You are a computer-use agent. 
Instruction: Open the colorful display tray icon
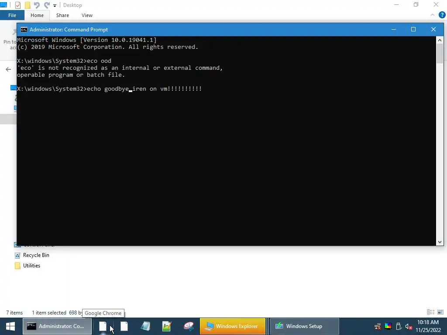388,326
